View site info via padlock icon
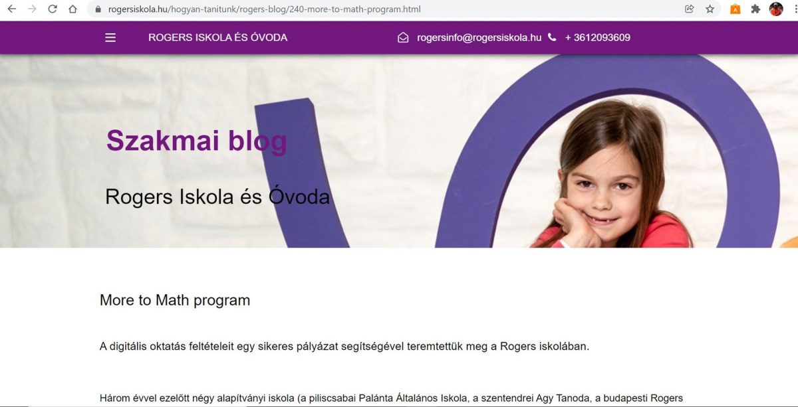798x407 pixels. pos(98,9)
